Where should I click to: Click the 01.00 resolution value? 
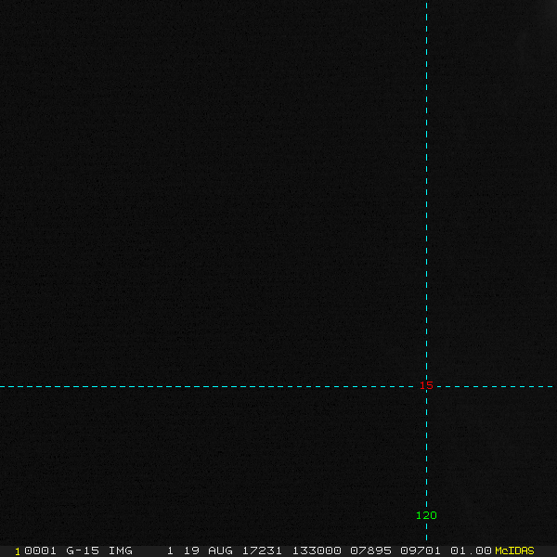point(471,551)
